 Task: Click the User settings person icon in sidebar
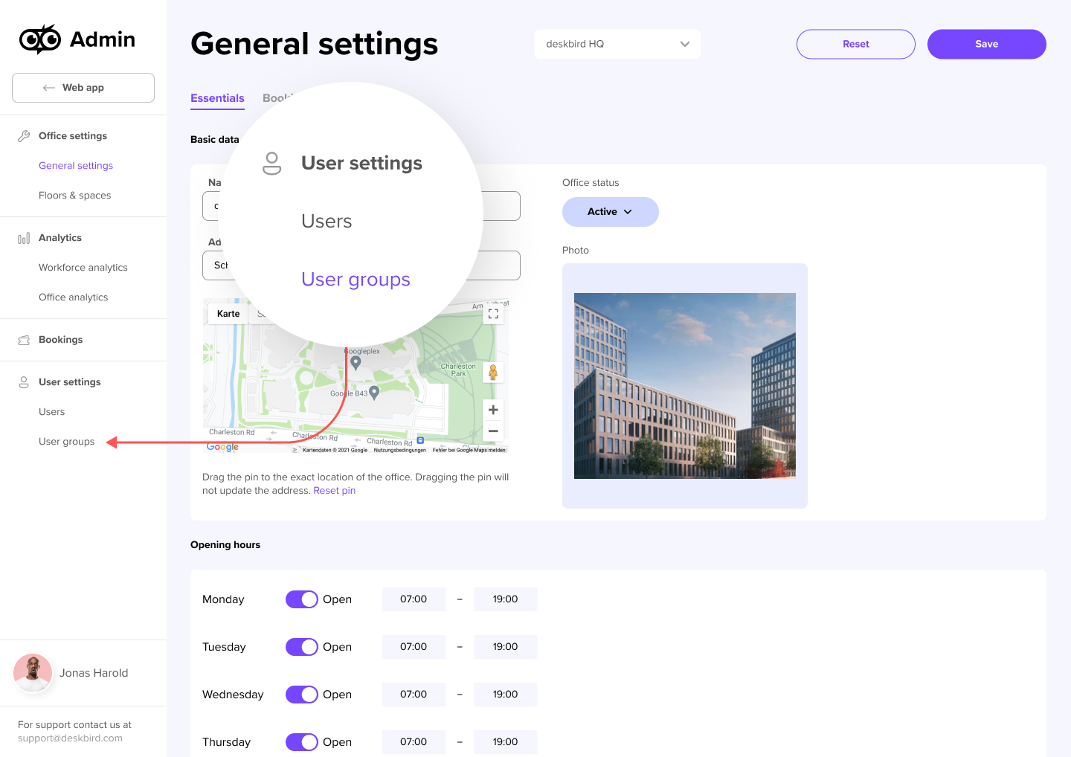[24, 382]
